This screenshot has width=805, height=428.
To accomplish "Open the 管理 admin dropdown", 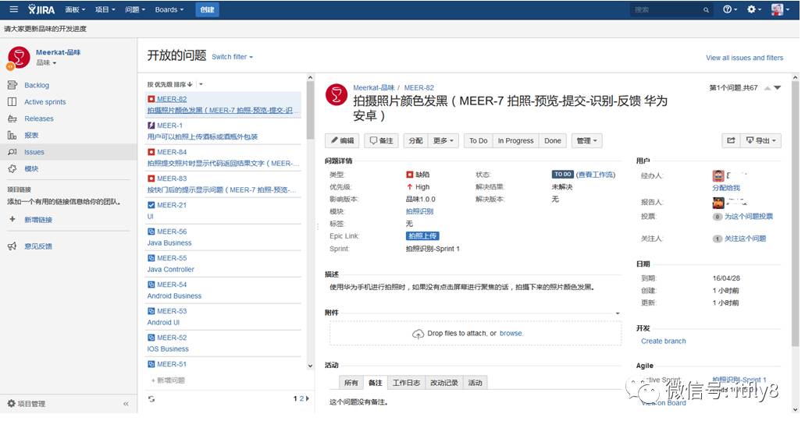I will (x=587, y=140).
